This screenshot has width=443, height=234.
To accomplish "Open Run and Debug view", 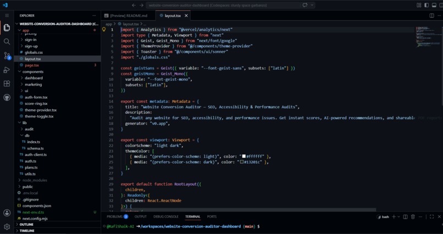I will [x=7, y=70].
